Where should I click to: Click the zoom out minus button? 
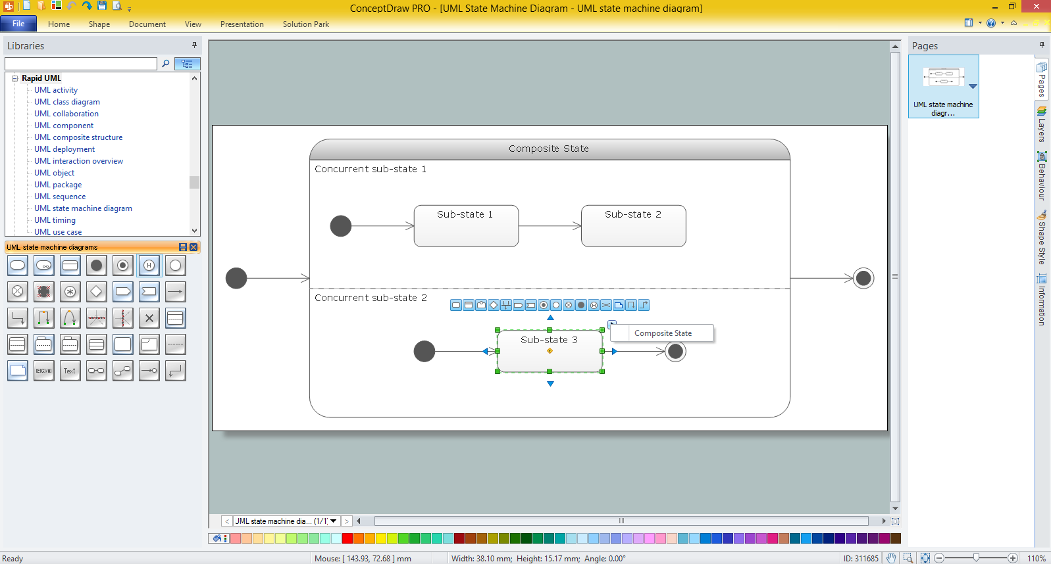[939, 558]
